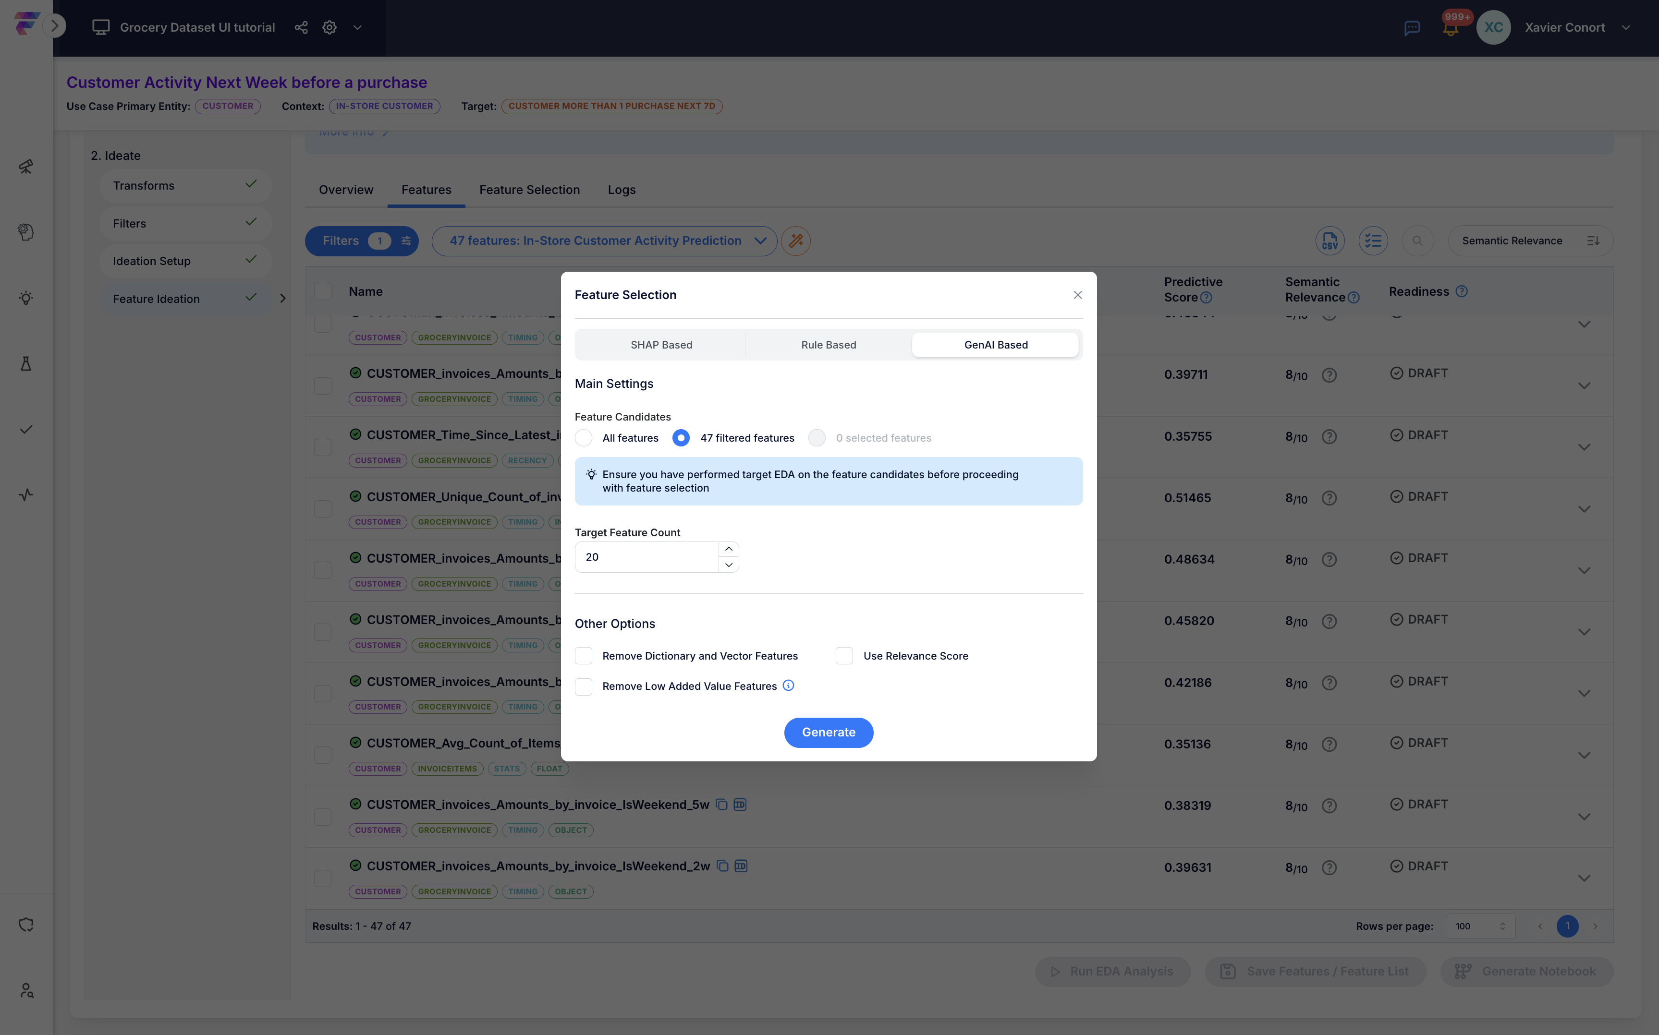Open the Logs tab
1659x1035 pixels.
(622, 190)
